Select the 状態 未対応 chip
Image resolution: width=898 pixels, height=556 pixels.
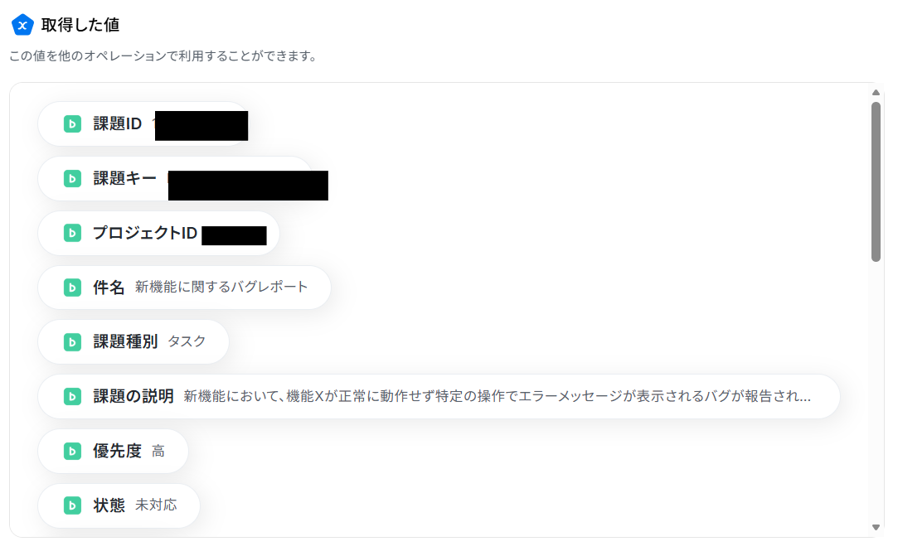119,505
